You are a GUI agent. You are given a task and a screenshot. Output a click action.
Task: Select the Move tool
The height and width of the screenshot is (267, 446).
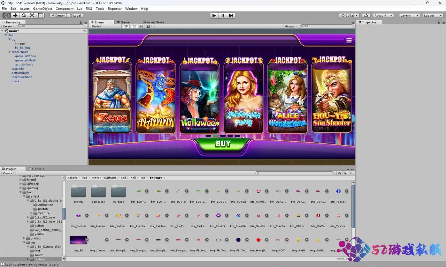tap(15, 15)
